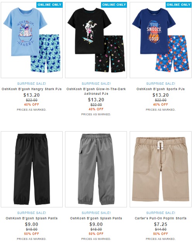Open the khaki Poplin Shorts image
Image resolution: width=192 pixels, height=243 pixels.
coord(161,169)
